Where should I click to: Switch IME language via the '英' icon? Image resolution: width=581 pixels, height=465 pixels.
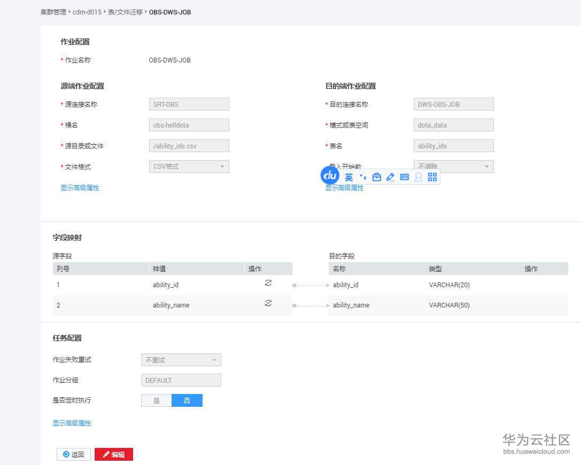point(349,177)
